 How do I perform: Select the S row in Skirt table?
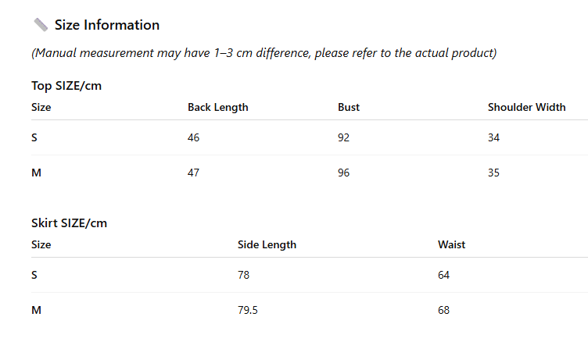pos(310,275)
